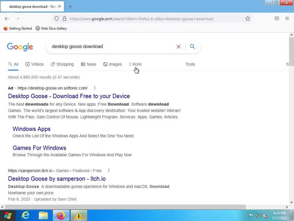Open Desktop Goose by samperson - Itch.io
The height and width of the screenshot is (221, 294).
[57, 179]
